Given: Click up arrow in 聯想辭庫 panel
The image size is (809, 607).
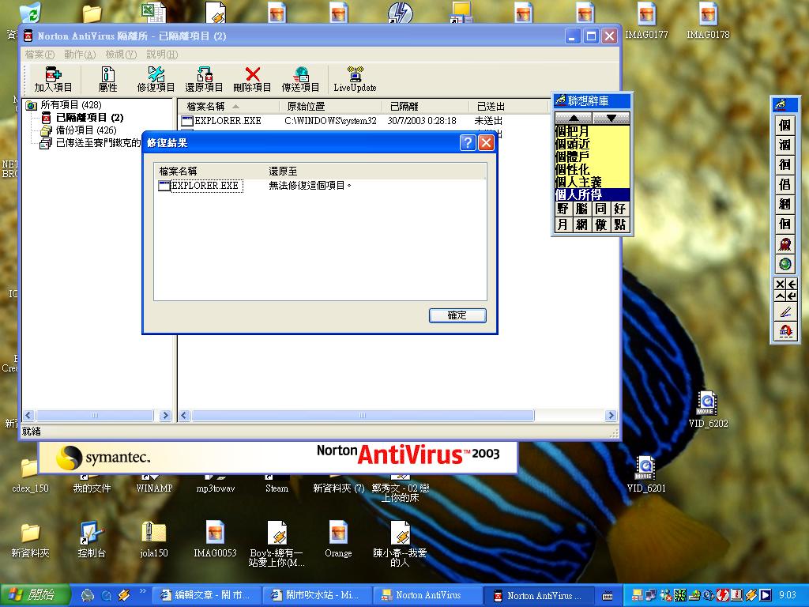Looking at the screenshot, I should click(x=574, y=119).
